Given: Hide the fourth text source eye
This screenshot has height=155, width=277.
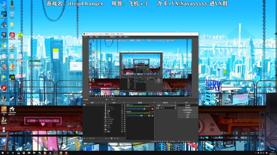Looking at the screenshot, I should click(x=122, y=111).
